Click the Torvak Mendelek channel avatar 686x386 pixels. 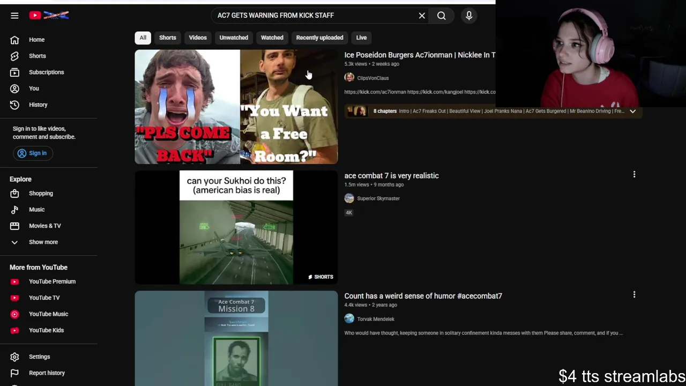coord(349,319)
